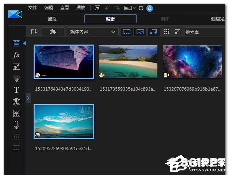Select the galaxy nebula video thumbnail
The height and width of the screenshot is (175, 229).
click(192, 62)
